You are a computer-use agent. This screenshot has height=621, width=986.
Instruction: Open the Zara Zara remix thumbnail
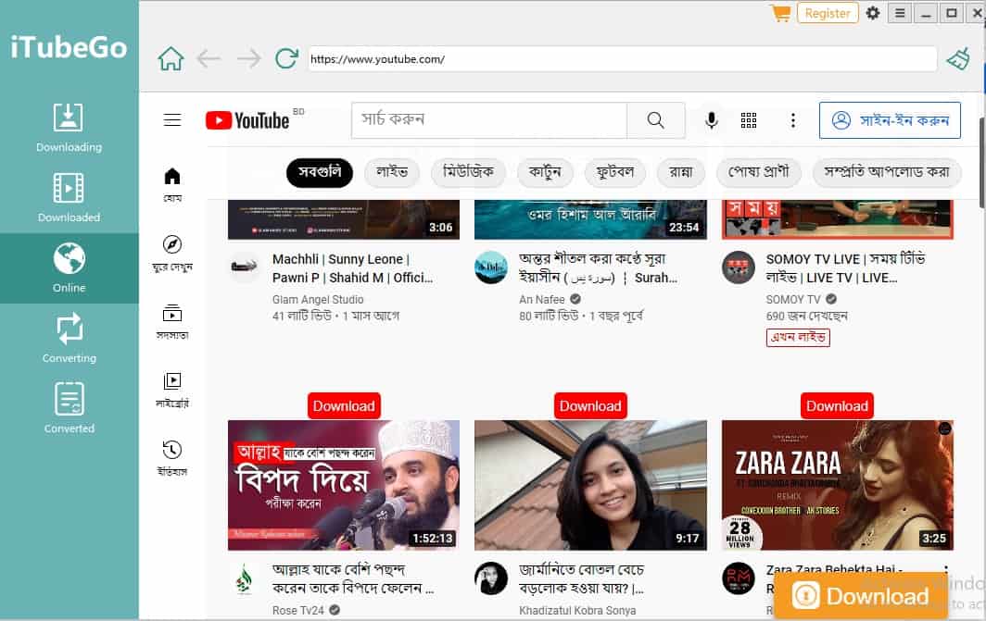(x=838, y=485)
